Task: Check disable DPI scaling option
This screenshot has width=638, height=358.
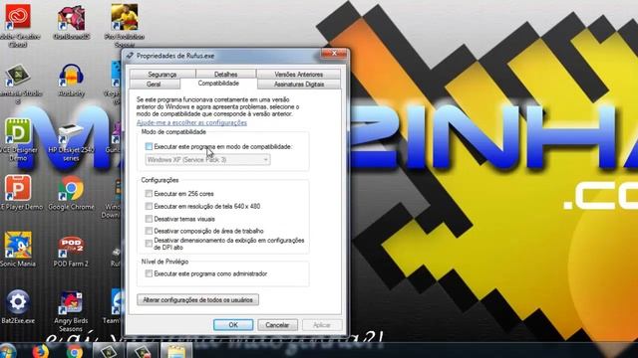Action: pyautogui.click(x=149, y=243)
